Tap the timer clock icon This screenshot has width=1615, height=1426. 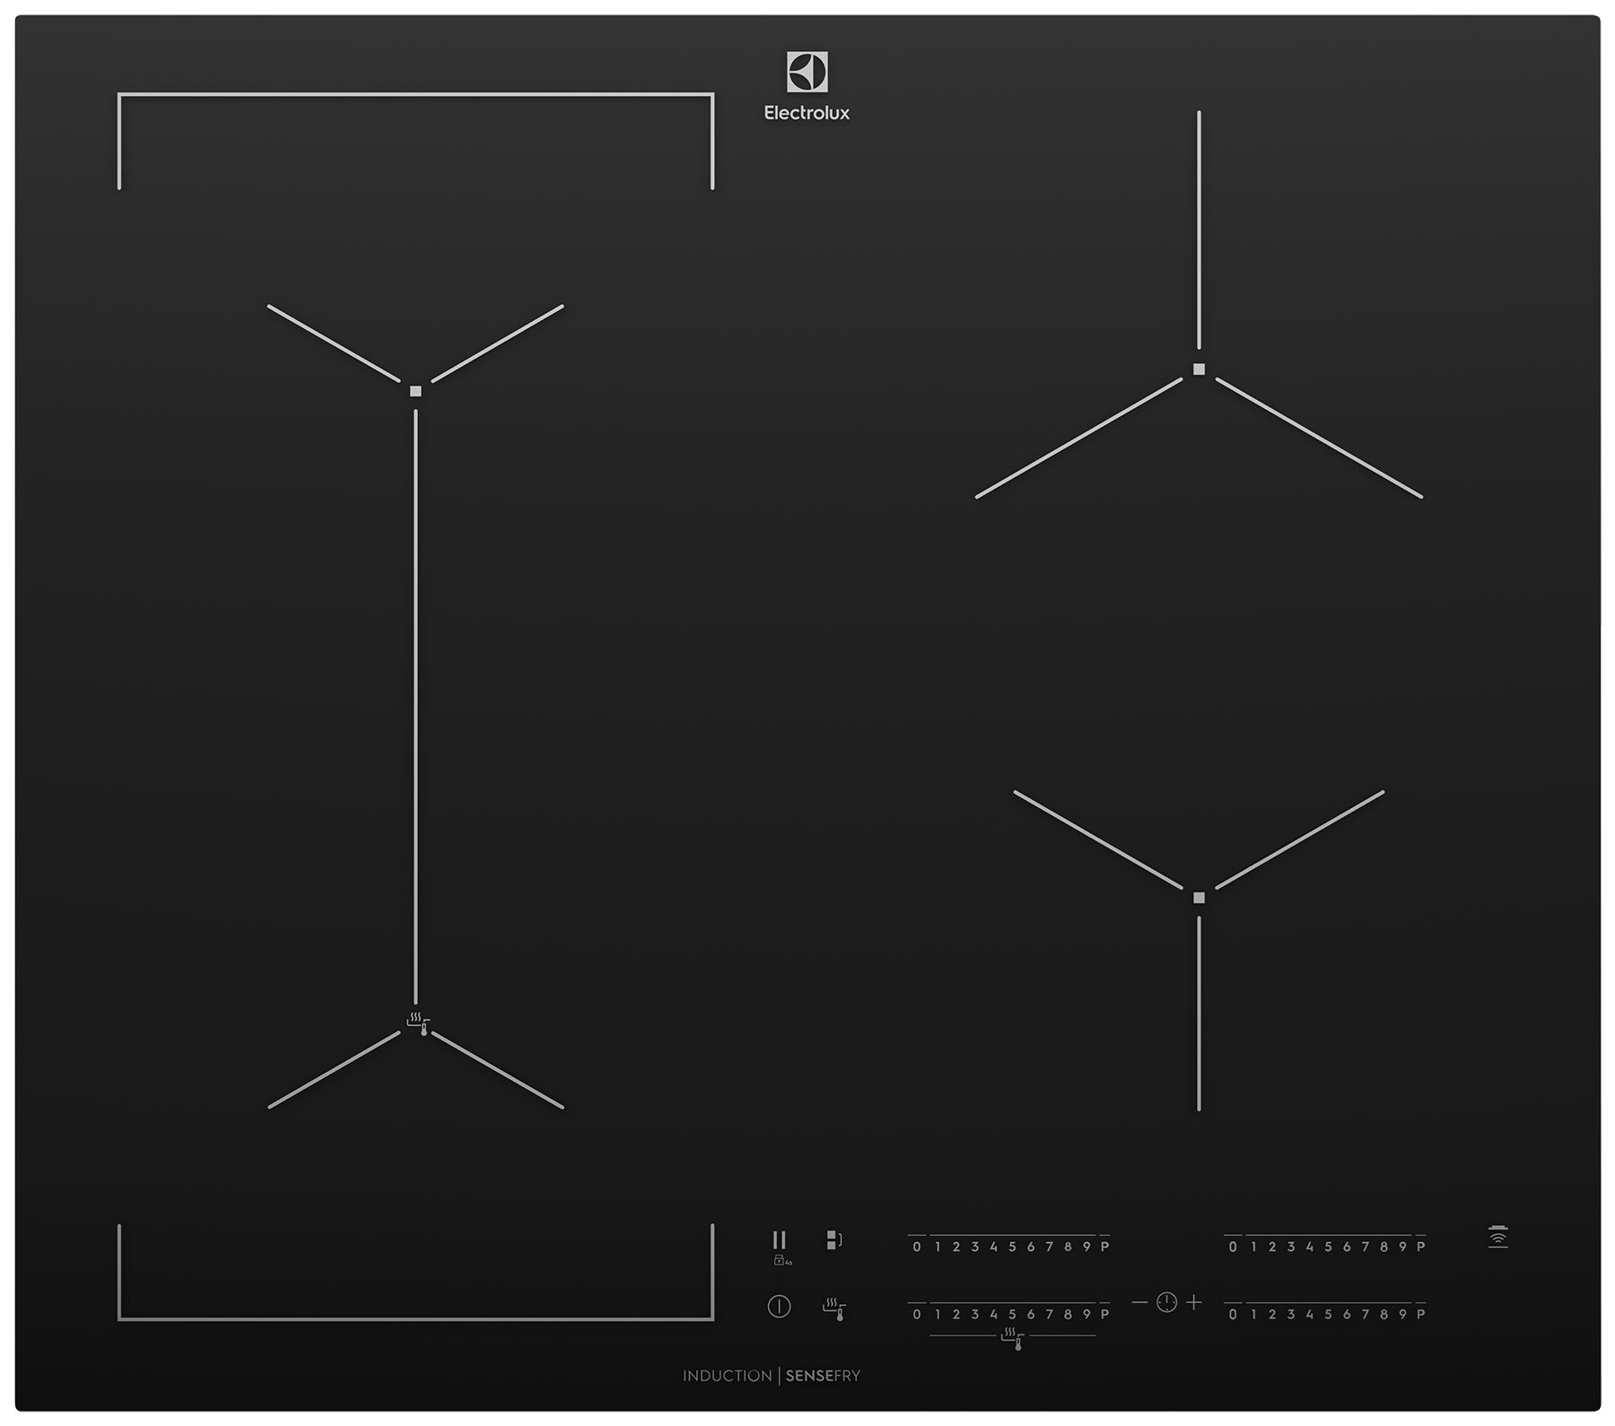(x=1166, y=1302)
